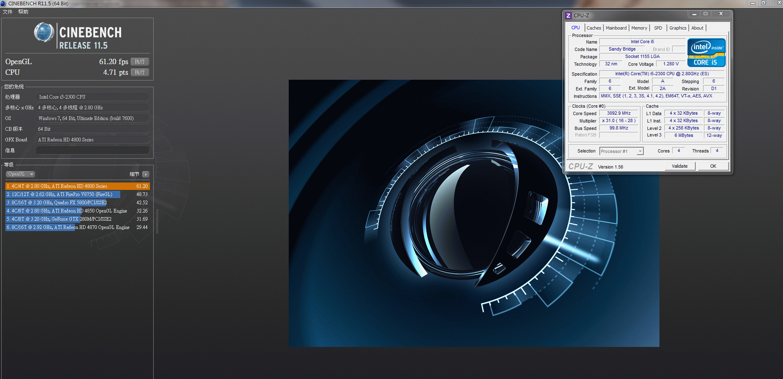Open the Graphics tab in CPU-Z
The image size is (783, 379).
click(x=678, y=28)
